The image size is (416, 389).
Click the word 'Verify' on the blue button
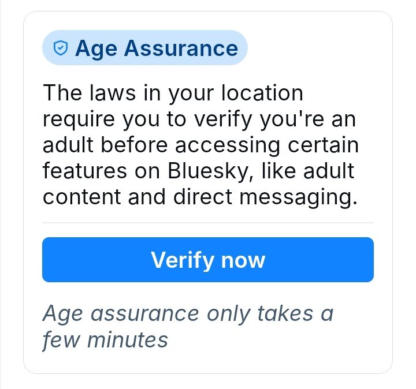182,260
